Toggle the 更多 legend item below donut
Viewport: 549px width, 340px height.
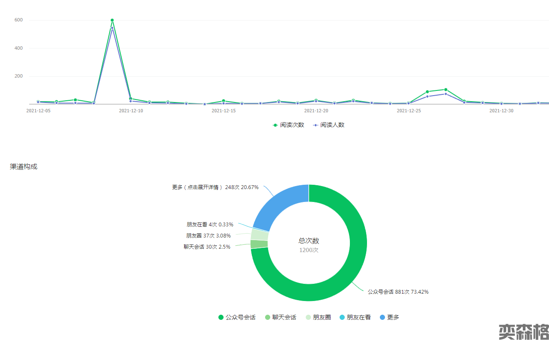coord(389,318)
